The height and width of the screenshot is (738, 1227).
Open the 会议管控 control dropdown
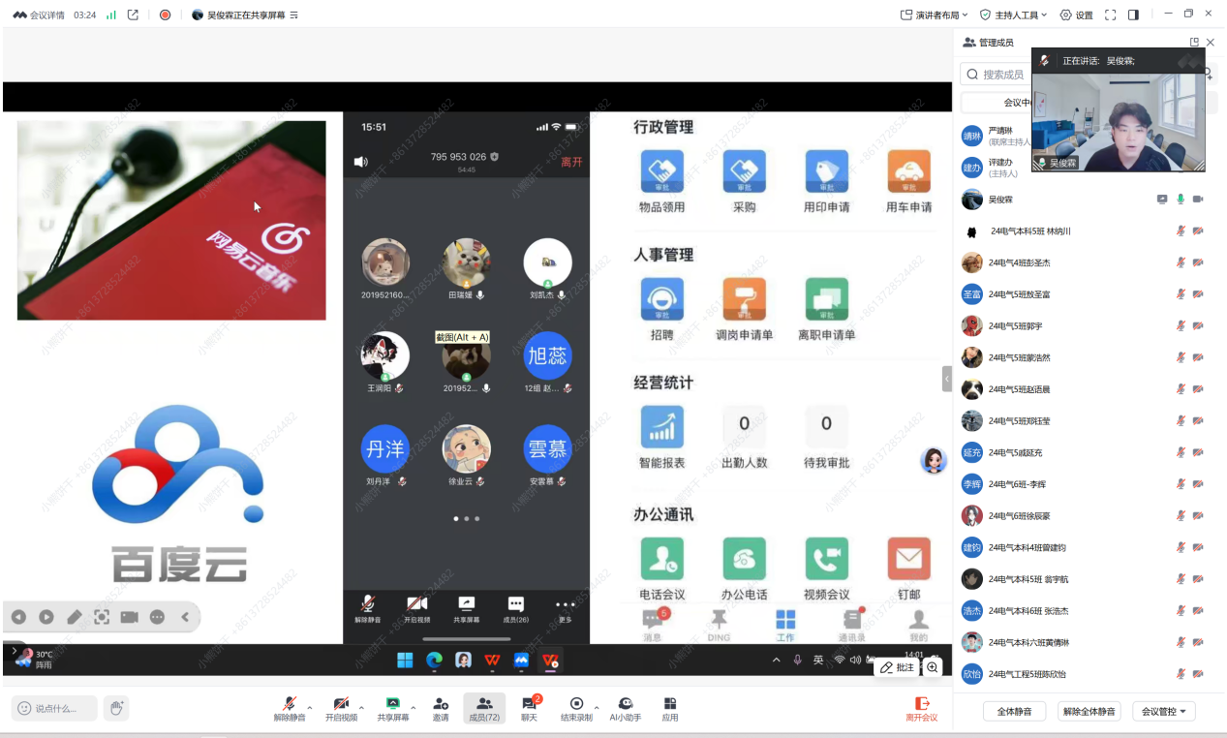click(1163, 710)
